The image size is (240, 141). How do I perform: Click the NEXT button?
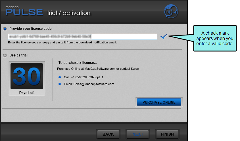pos(138,134)
